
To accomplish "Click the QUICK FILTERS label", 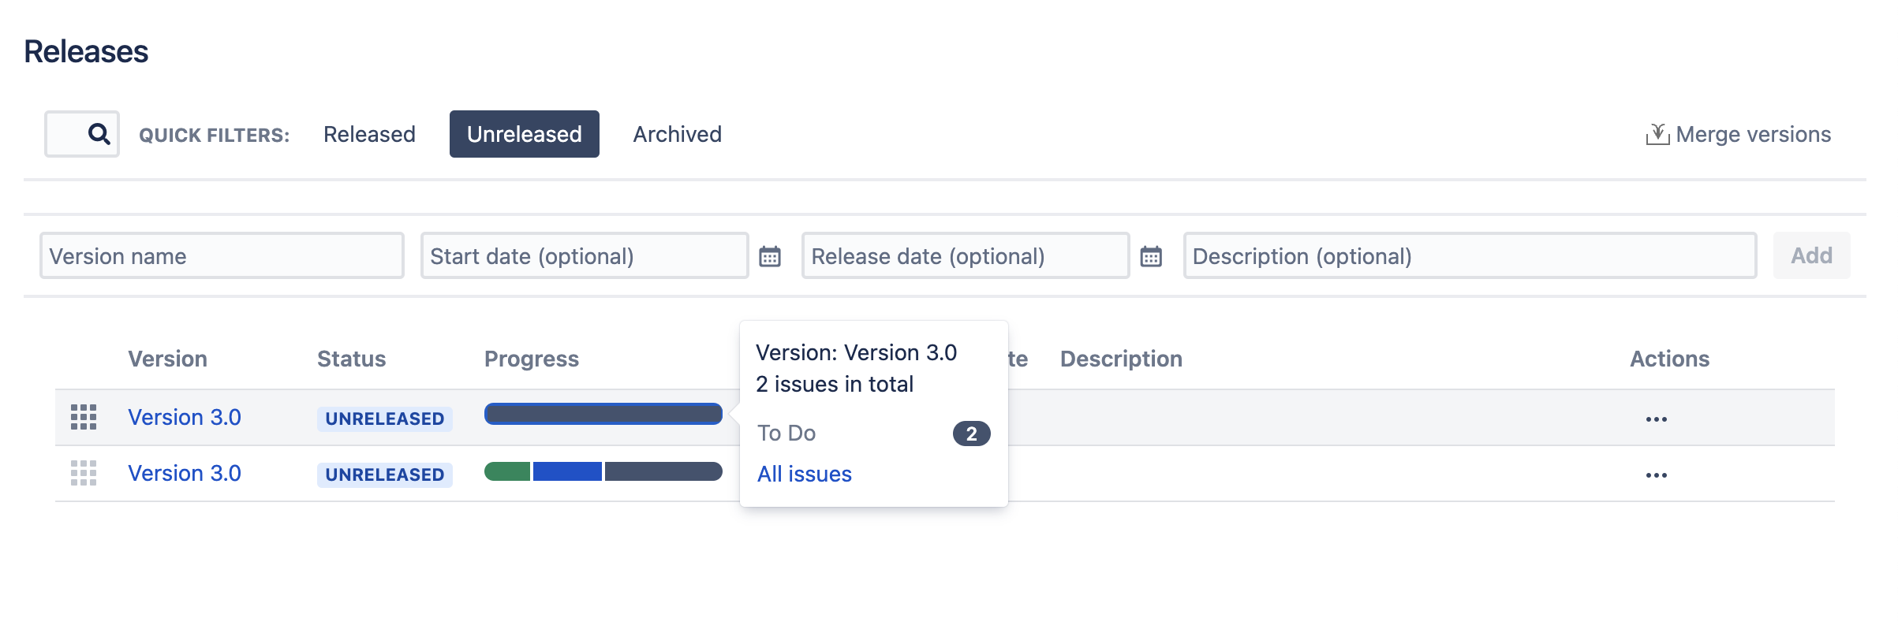I will click(x=215, y=135).
